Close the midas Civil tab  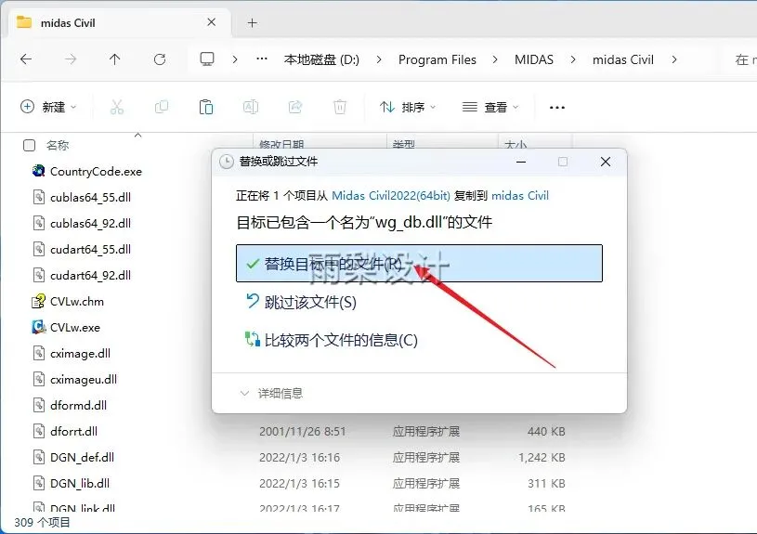[212, 22]
